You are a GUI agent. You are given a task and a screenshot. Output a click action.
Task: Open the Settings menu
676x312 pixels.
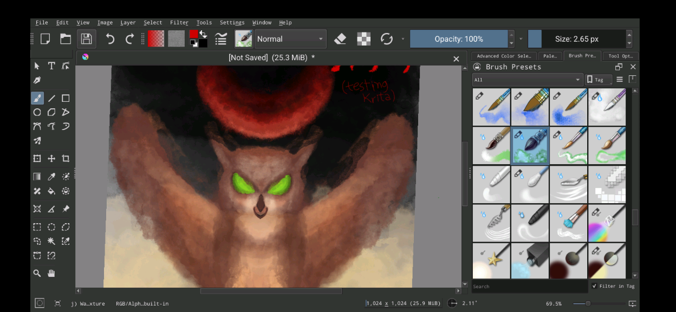coord(232,23)
